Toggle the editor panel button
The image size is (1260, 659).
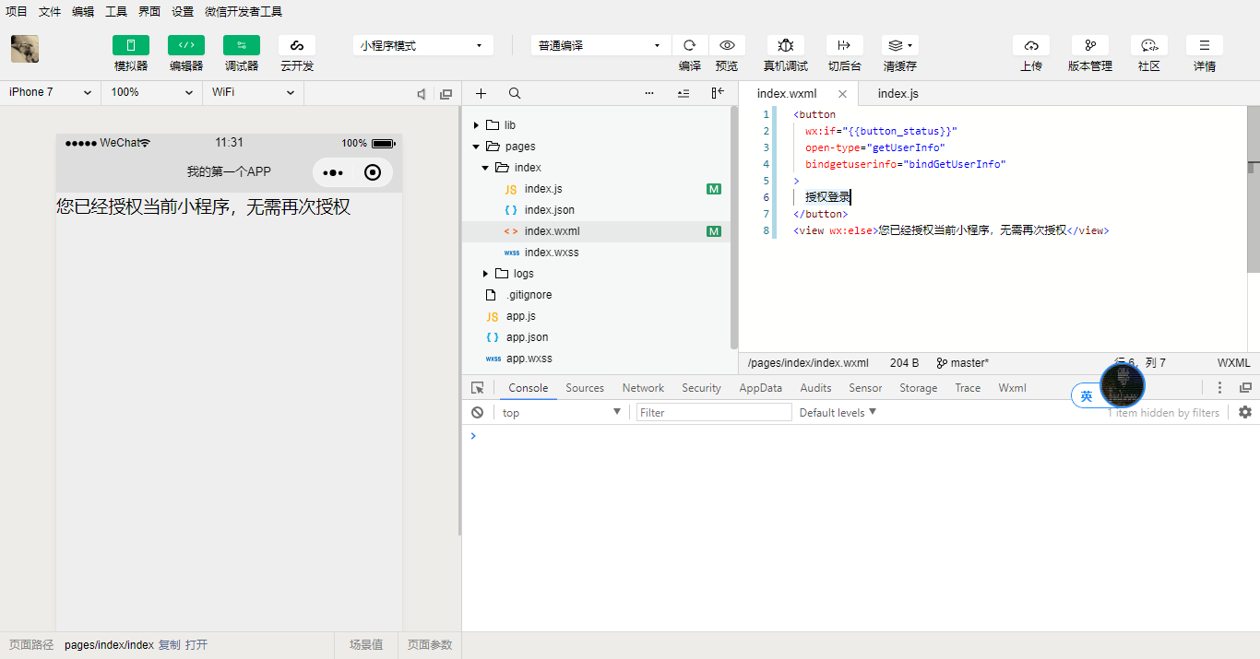[185, 45]
